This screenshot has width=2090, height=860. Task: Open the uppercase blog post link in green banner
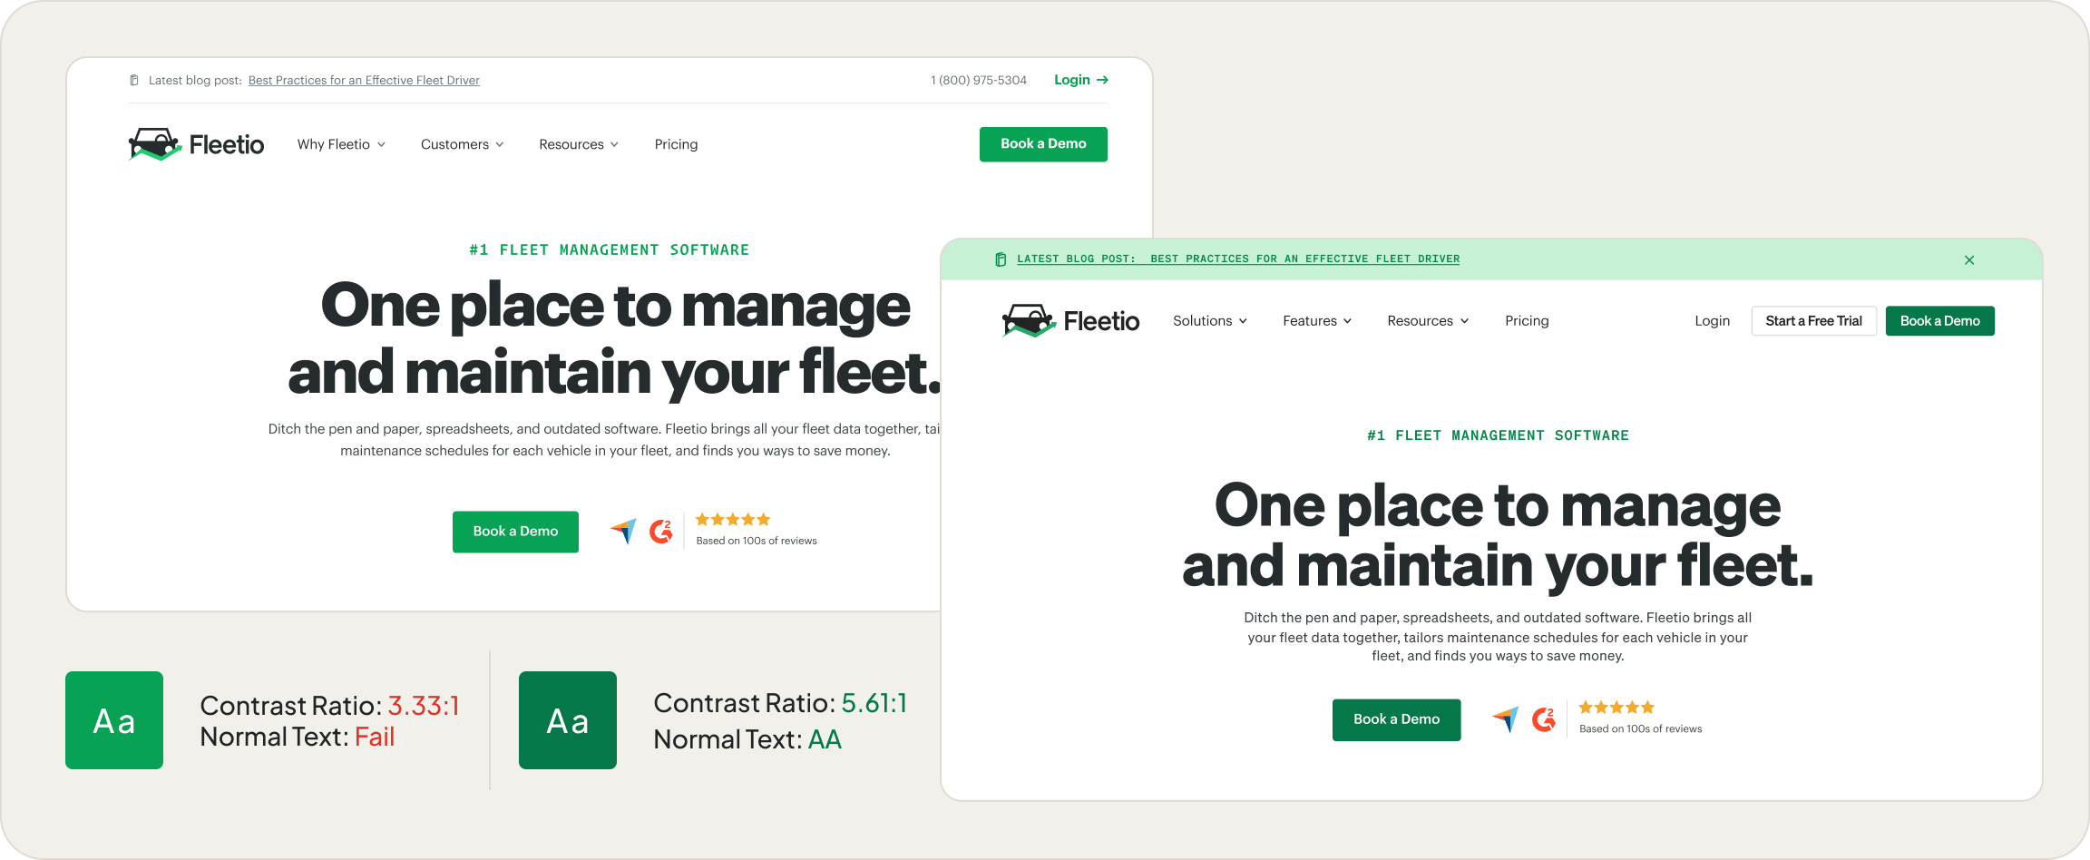pos(1238,259)
